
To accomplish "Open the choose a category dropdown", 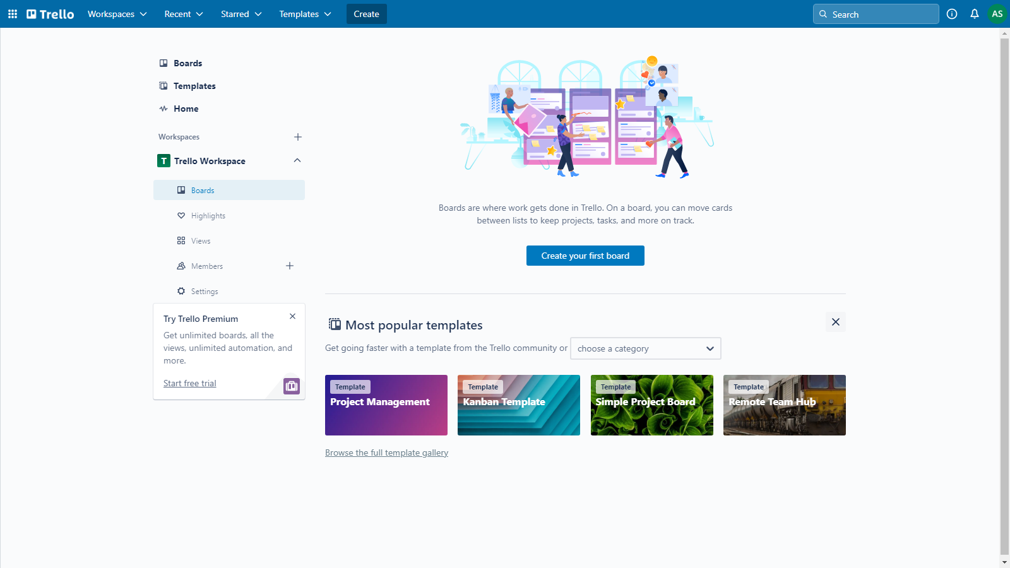I will pyautogui.click(x=646, y=348).
